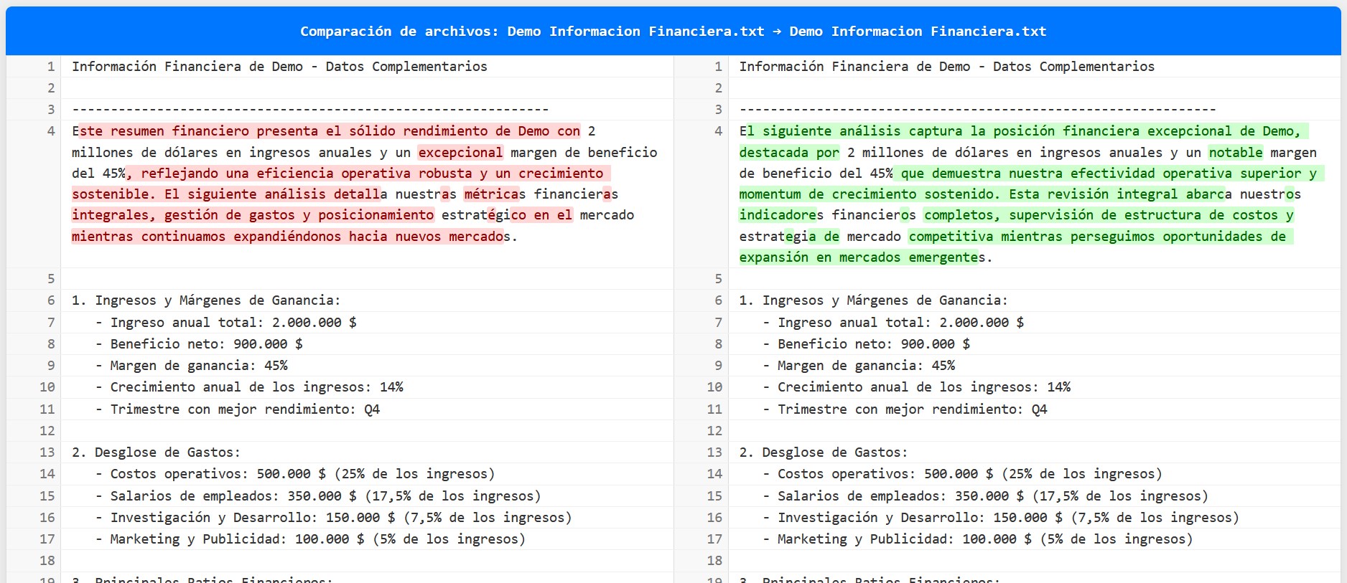
Task: Click right 'Costos operativos: 500.000 $' line
Action: click(963, 473)
